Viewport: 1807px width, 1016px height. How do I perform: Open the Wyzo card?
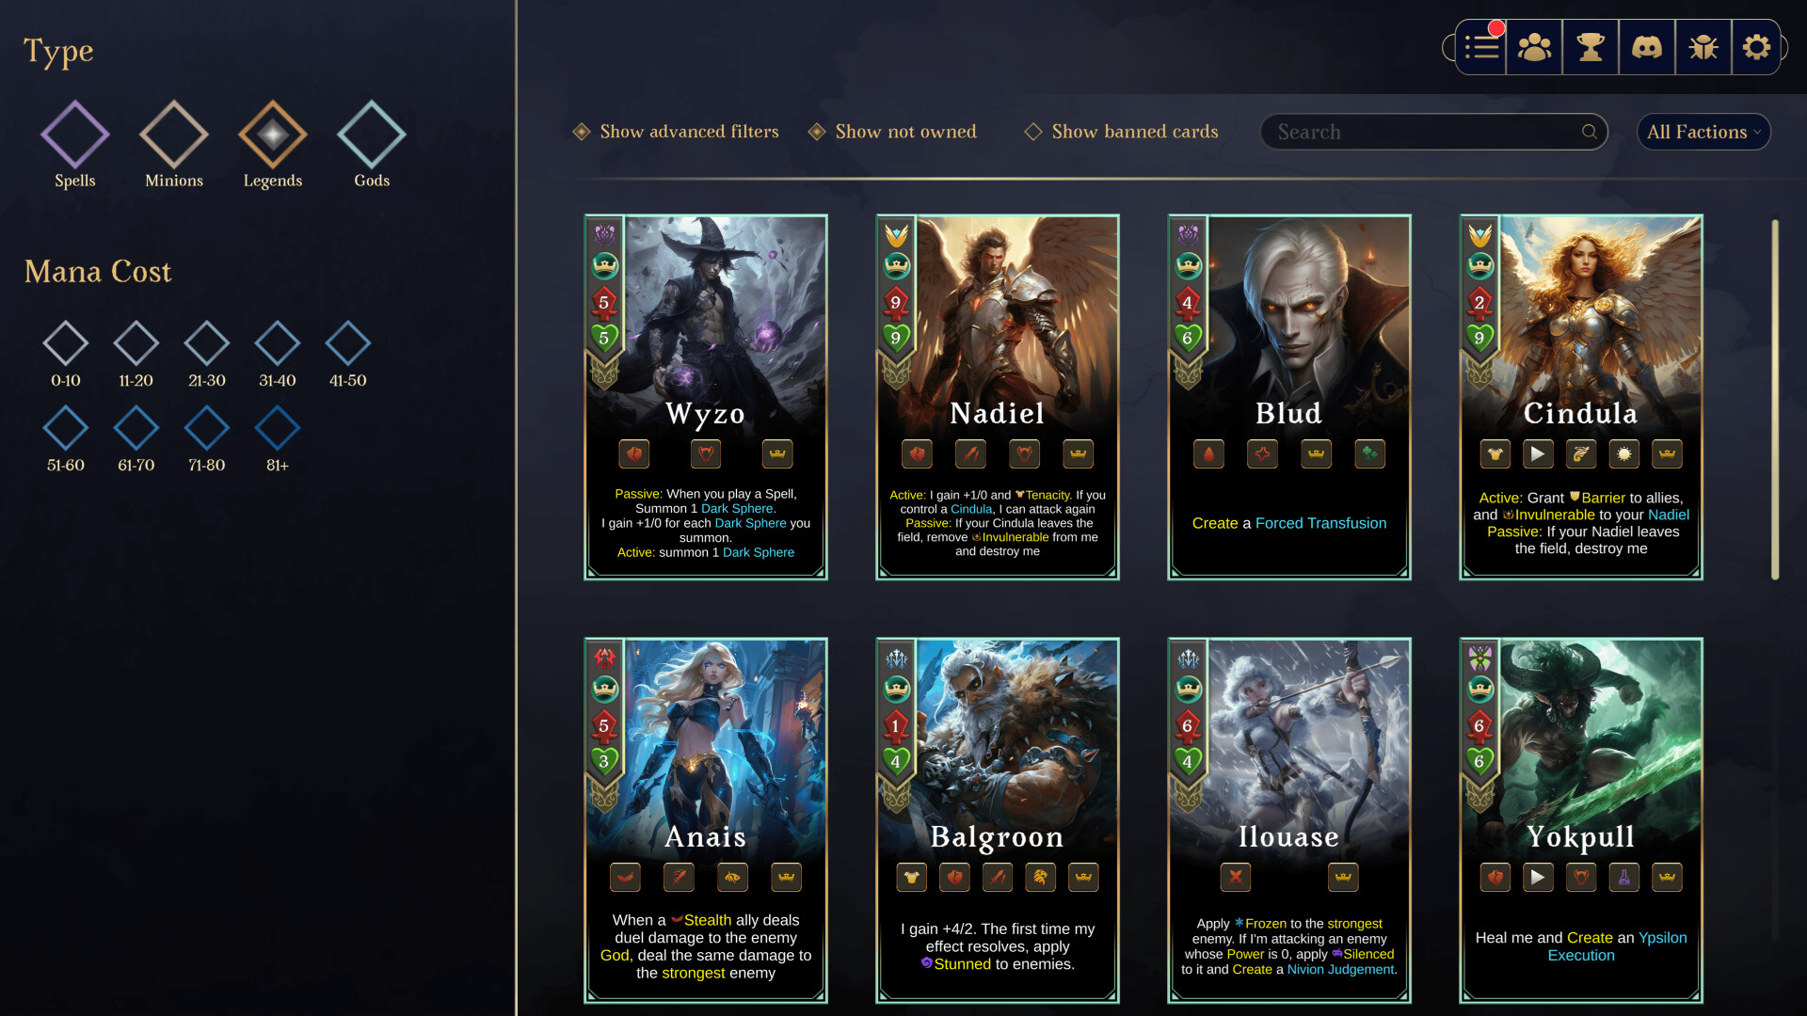(x=706, y=397)
